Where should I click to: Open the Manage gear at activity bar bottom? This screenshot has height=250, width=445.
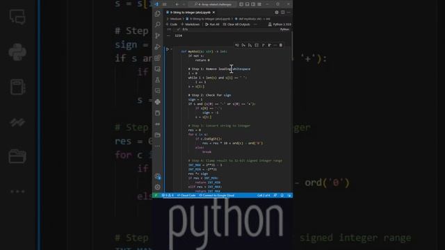tap(158, 187)
